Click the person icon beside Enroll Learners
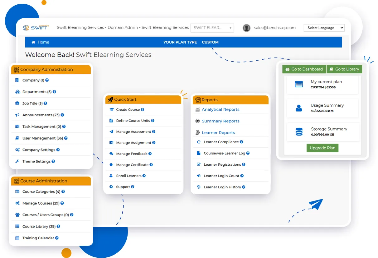The height and width of the screenshot is (258, 378). [x=111, y=176]
